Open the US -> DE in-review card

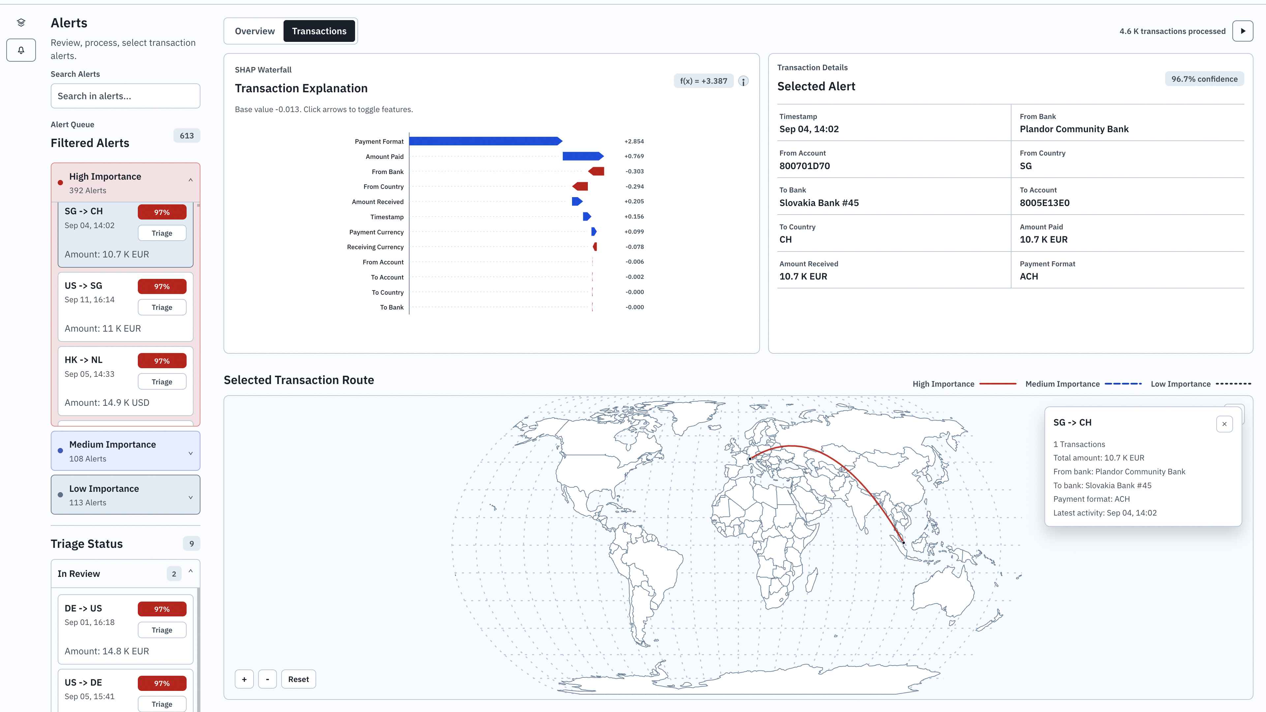(x=125, y=690)
